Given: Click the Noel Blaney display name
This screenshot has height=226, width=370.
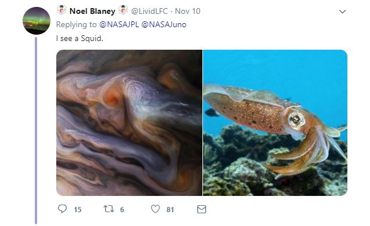Looking at the screenshot, I should tap(92, 11).
